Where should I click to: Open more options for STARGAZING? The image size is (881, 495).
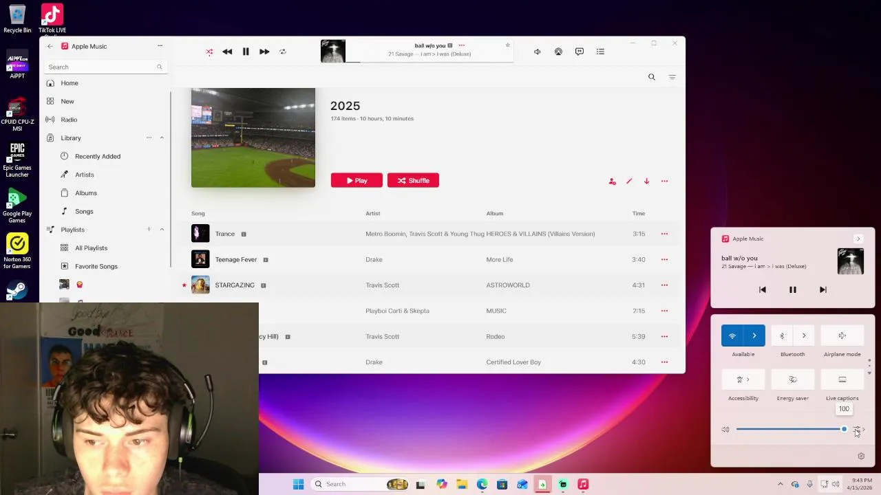664,285
